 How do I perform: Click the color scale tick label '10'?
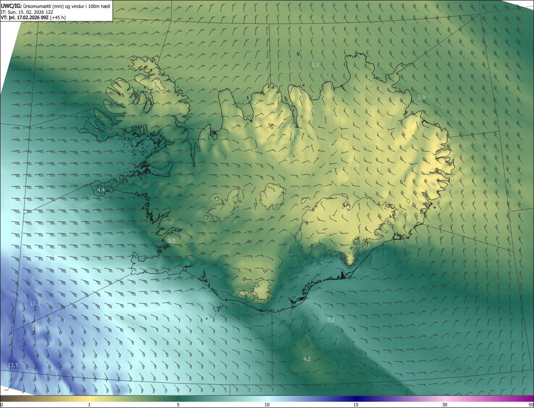tap(267, 405)
